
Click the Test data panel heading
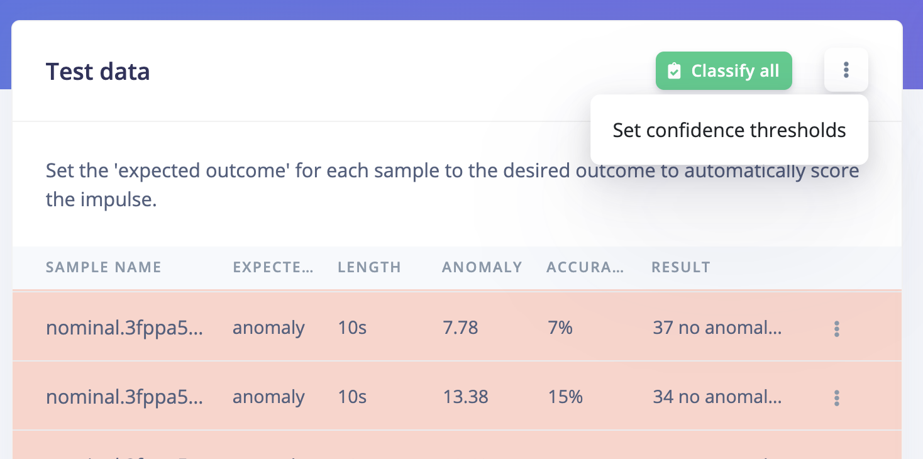(x=97, y=72)
